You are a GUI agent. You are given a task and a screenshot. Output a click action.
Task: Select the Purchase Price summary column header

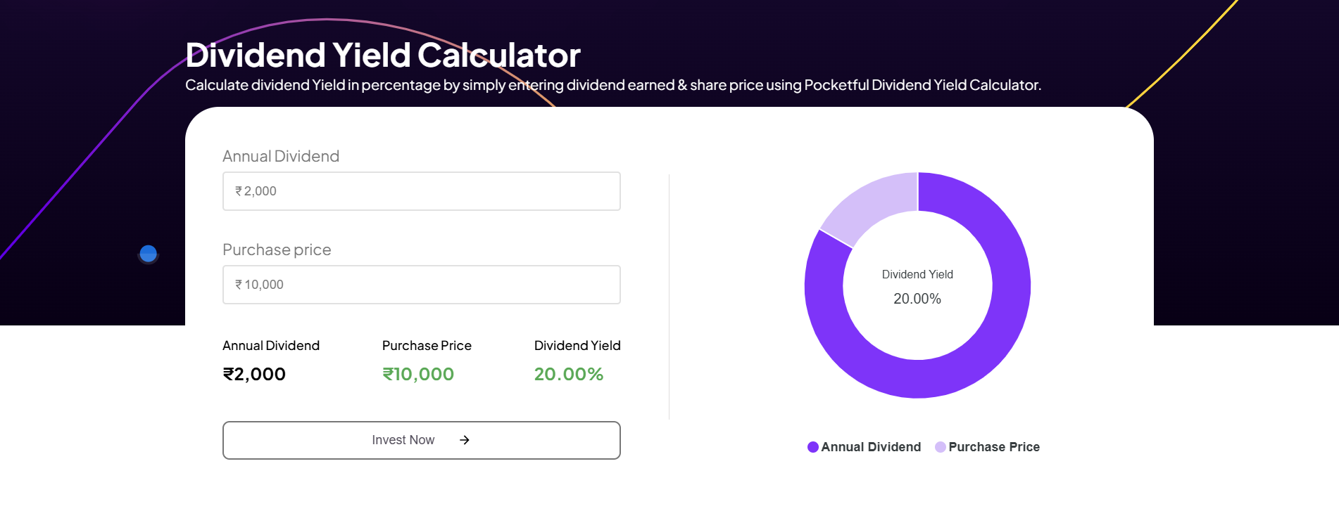[426, 345]
